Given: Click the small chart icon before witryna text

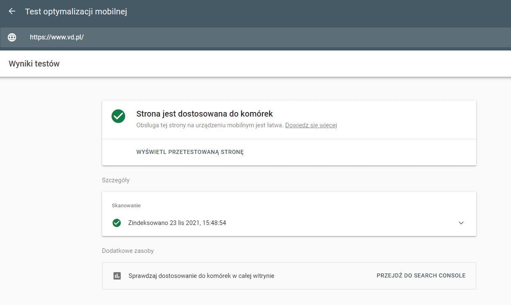Looking at the screenshot, I should (x=117, y=275).
